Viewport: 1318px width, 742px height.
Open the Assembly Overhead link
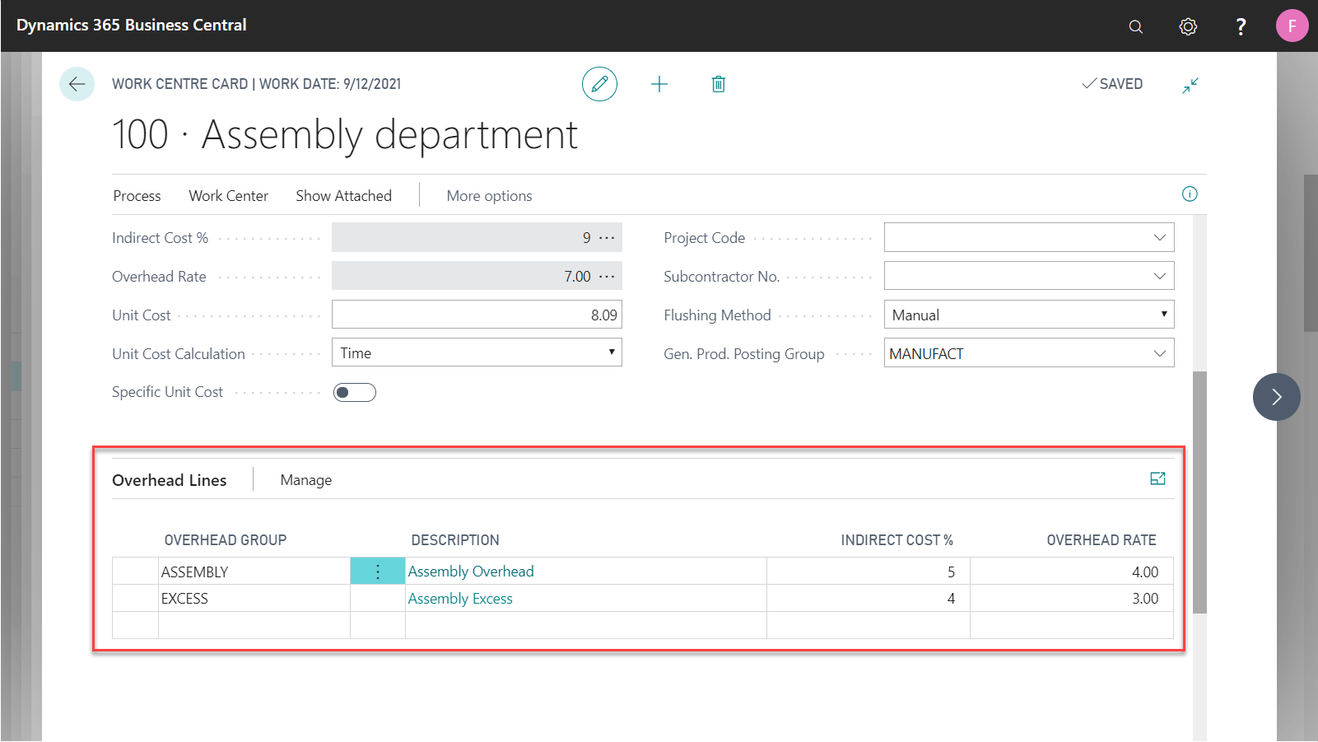pos(471,572)
